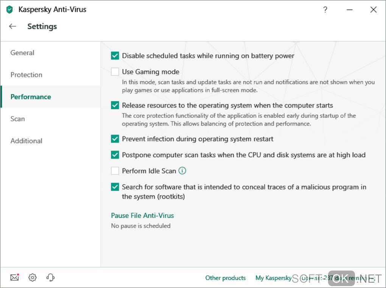Open the help question mark icon
The width and height of the screenshot is (386, 288).
(325, 10)
